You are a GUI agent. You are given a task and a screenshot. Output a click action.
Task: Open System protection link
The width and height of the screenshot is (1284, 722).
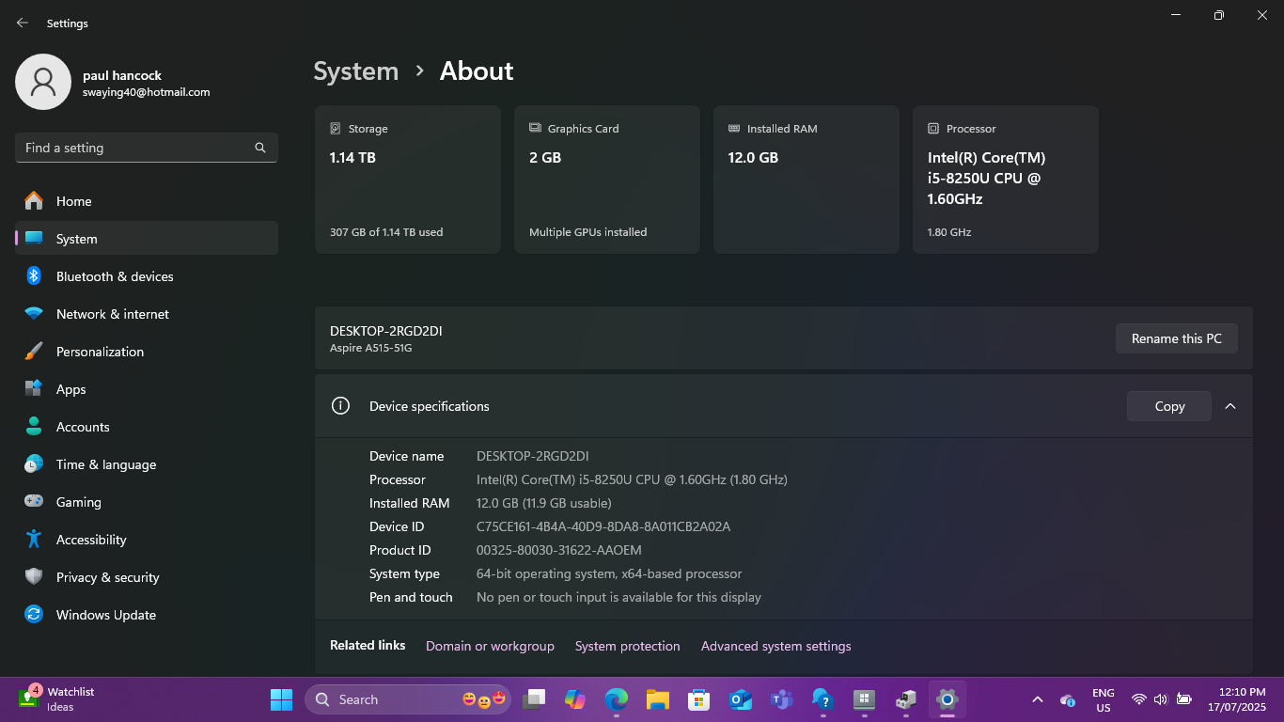tap(627, 646)
